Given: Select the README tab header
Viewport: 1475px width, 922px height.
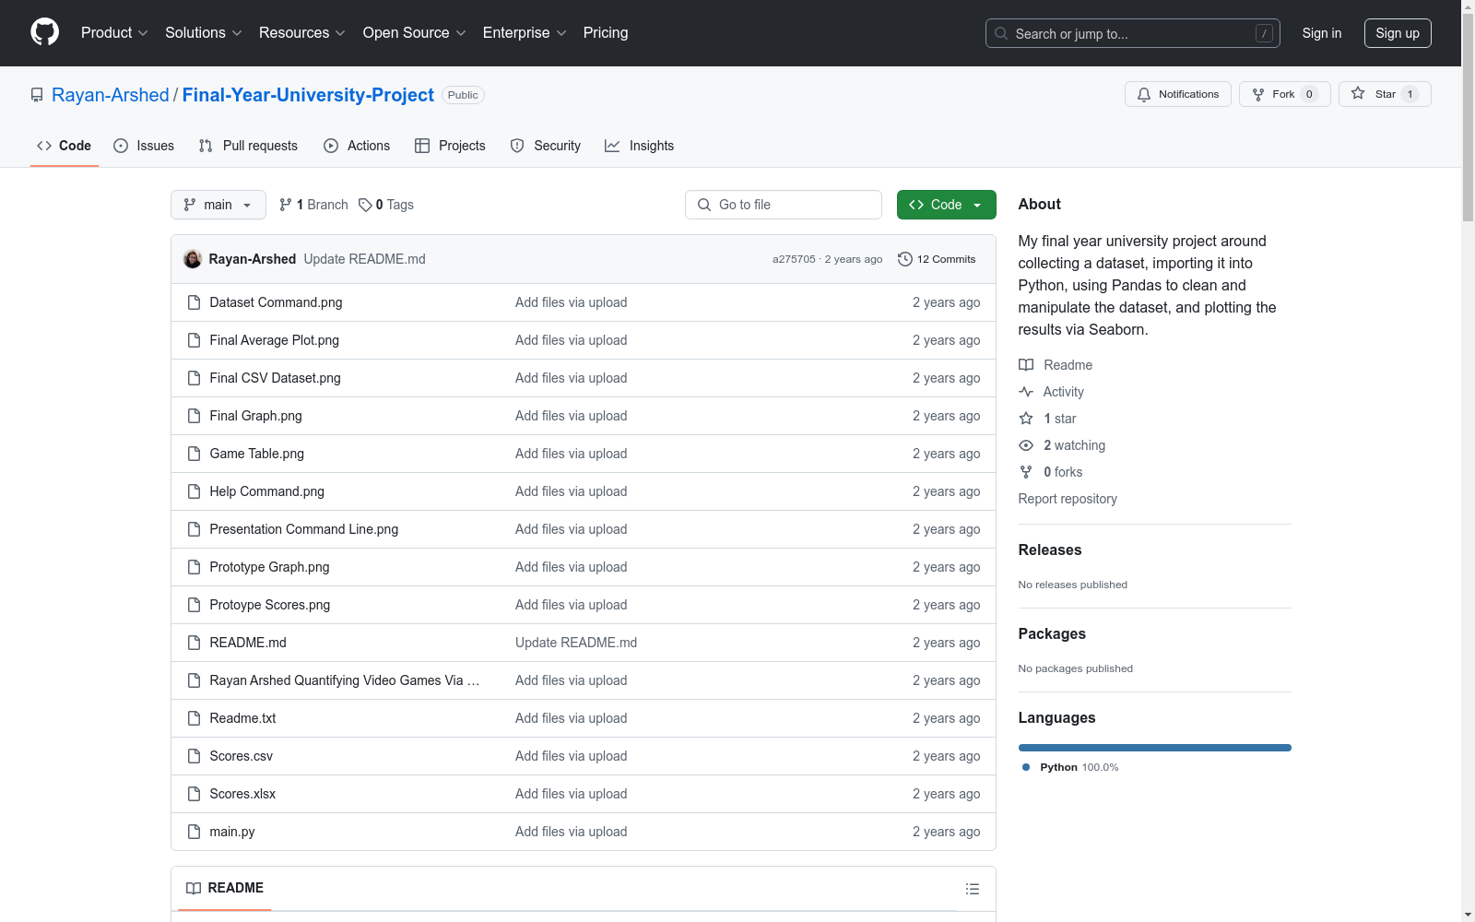Looking at the screenshot, I should 225,888.
